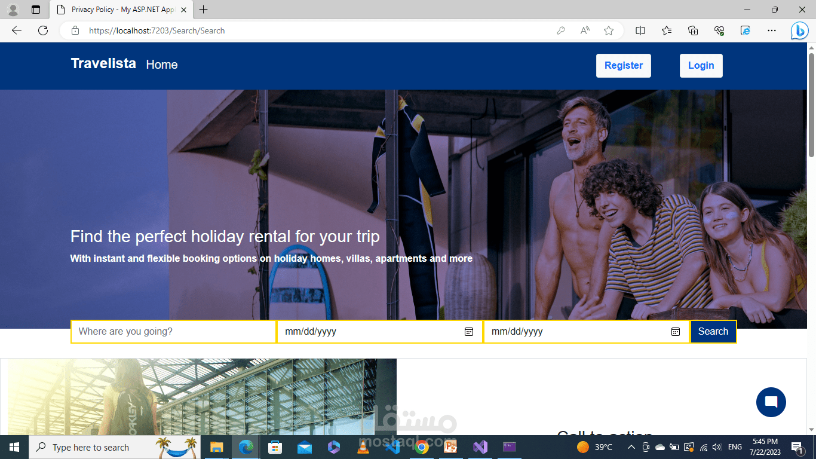Image resolution: width=816 pixels, height=459 pixels.
Task: Open the Windows Start menu
Action: pyautogui.click(x=14, y=447)
